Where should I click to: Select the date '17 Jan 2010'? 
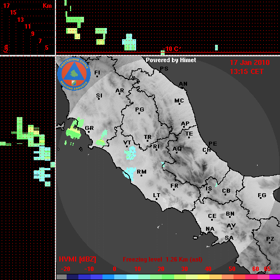250,63
